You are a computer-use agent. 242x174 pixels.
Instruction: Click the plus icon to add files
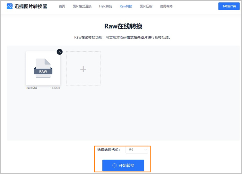click(83, 69)
